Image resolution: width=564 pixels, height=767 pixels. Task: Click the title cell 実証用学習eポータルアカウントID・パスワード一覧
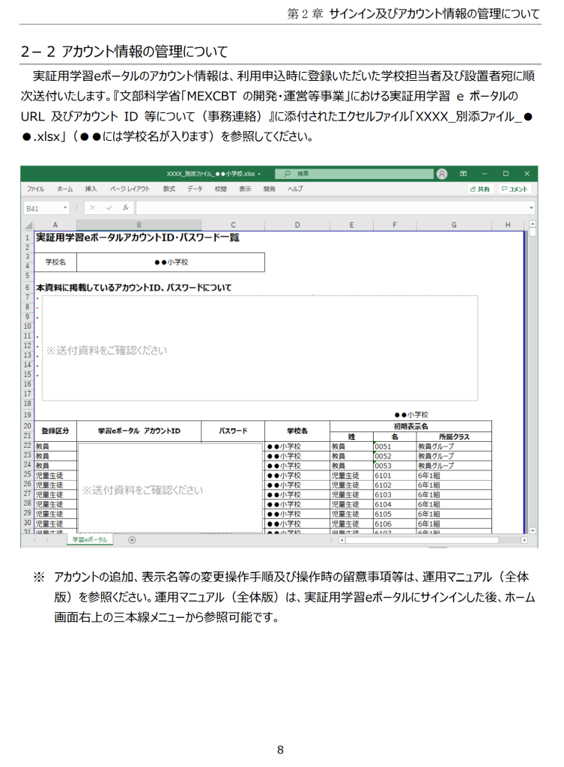click(x=138, y=237)
